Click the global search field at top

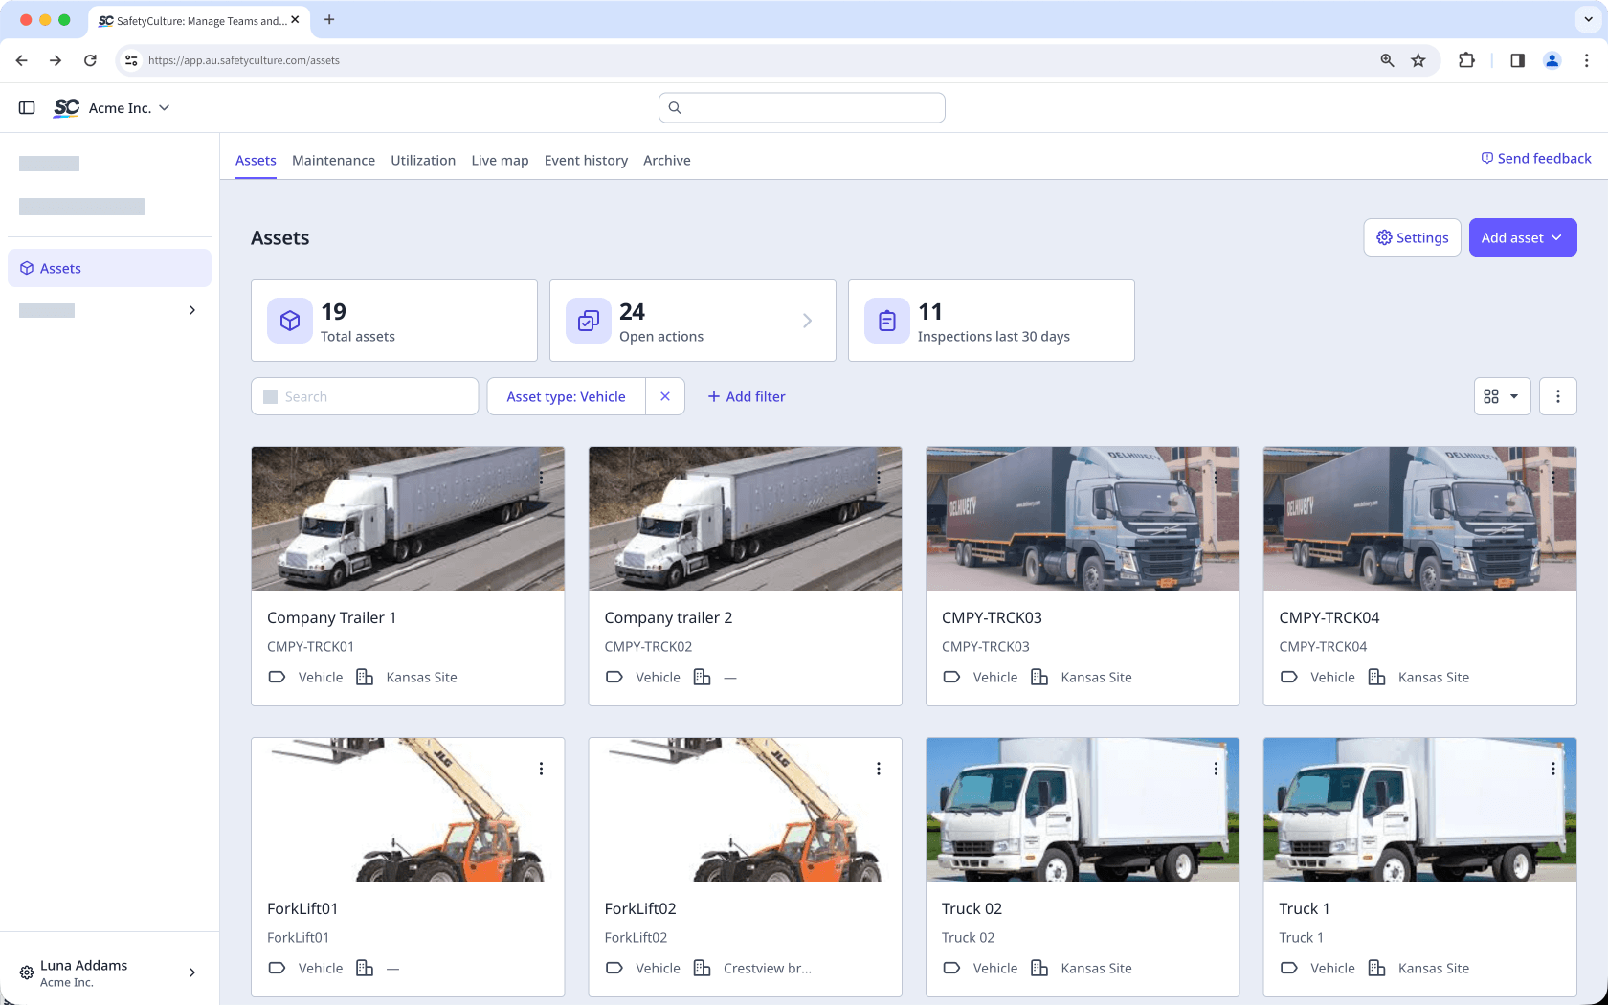pyautogui.click(x=802, y=108)
